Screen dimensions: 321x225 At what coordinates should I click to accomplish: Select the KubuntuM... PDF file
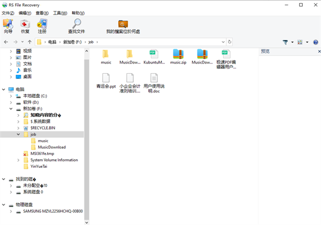[x=154, y=57]
